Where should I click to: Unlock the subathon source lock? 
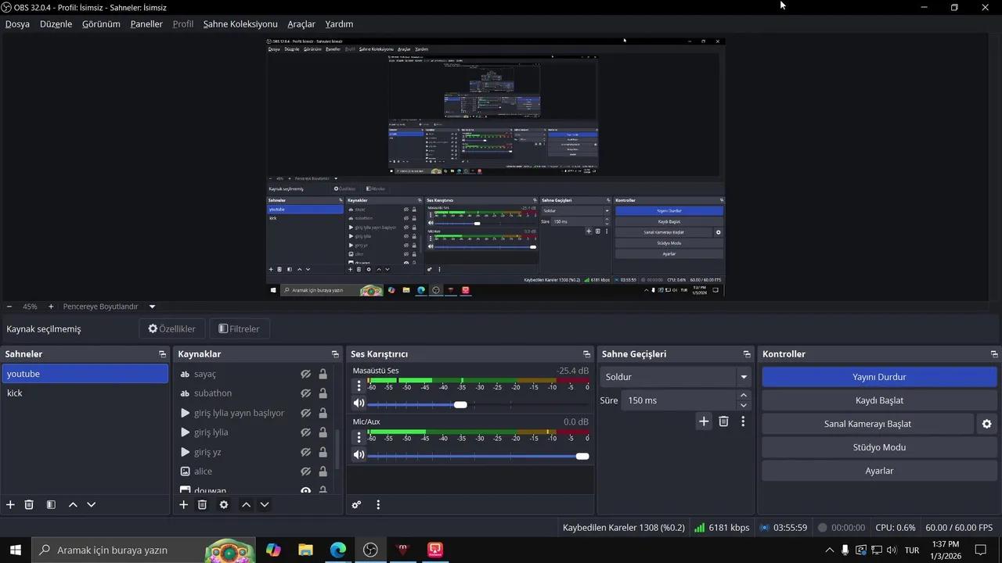(x=323, y=393)
